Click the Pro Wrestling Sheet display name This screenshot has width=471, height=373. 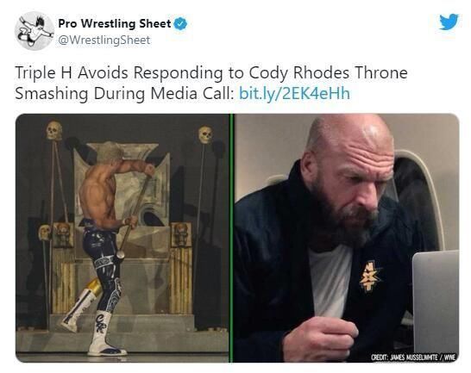point(115,23)
